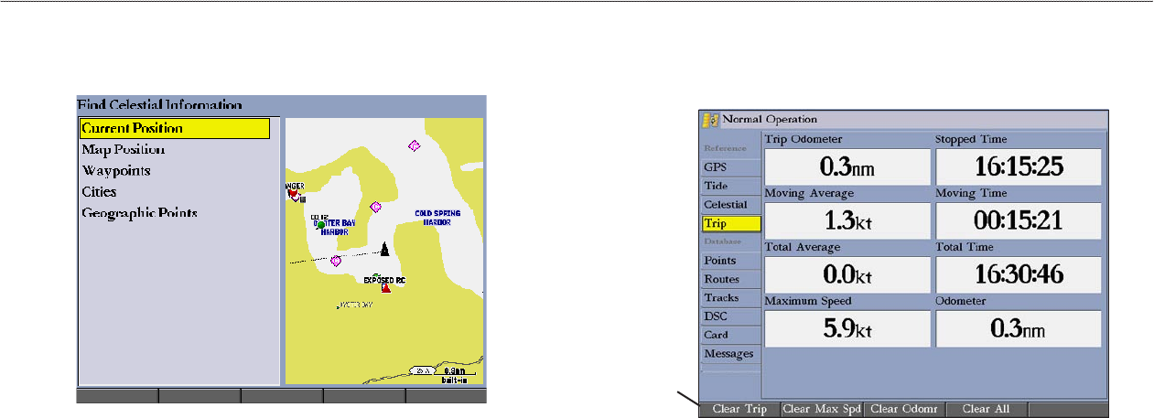Click the Total Average 0.0kt value
The width and height of the screenshot is (1154, 418).
847,275
